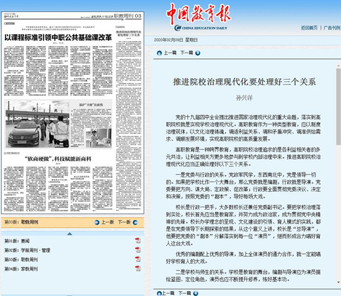The width and height of the screenshot is (341, 296).
Task: Go to 上一版 page link
Action: click(x=108, y=222)
